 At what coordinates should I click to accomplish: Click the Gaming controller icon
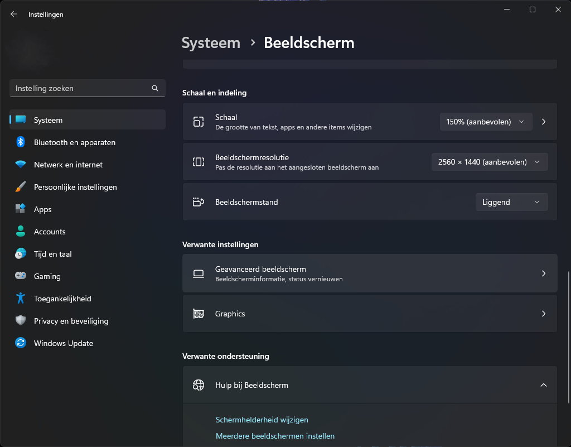(x=21, y=276)
